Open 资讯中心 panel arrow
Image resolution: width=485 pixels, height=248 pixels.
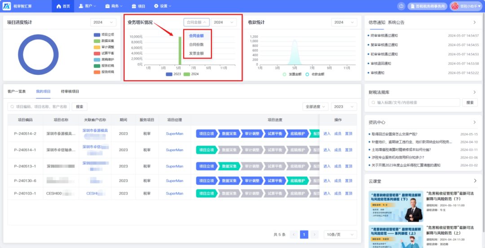pos(475,122)
